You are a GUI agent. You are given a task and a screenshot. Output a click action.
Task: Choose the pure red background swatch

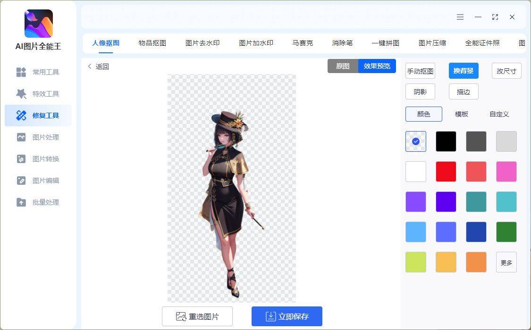[x=446, y=172]
